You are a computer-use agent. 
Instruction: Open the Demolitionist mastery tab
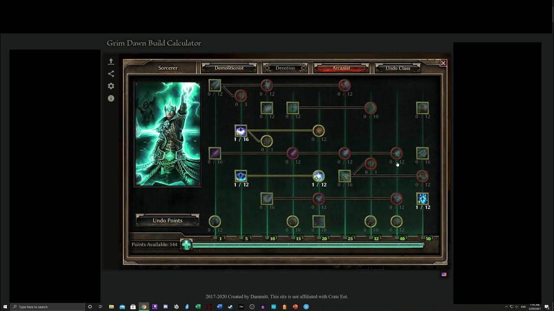point(229,68)
